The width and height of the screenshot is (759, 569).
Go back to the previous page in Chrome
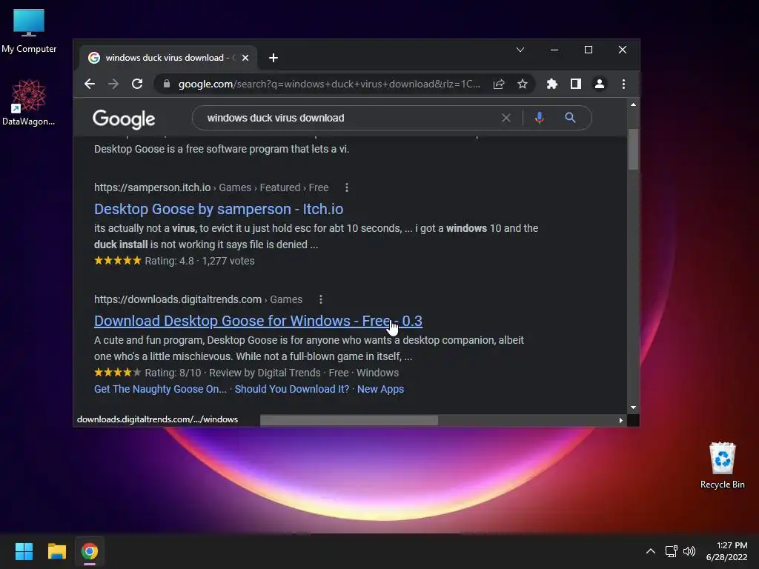tap(90, 84)
